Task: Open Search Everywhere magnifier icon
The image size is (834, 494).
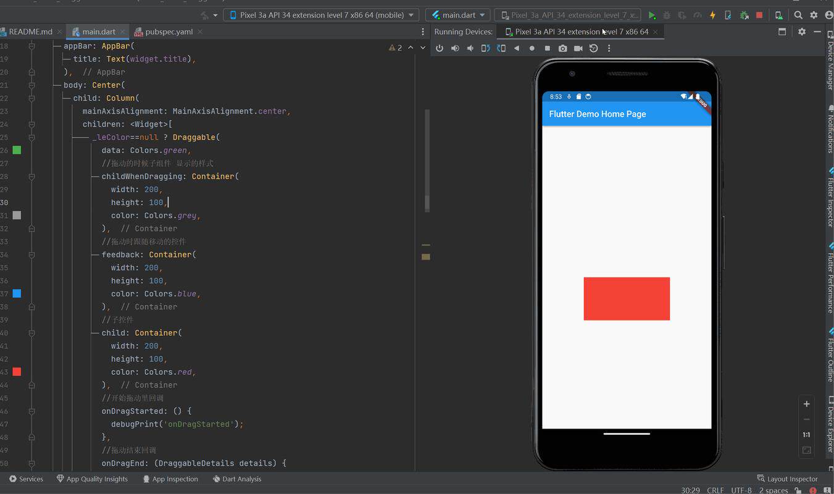Action: (x=798, y=15)
